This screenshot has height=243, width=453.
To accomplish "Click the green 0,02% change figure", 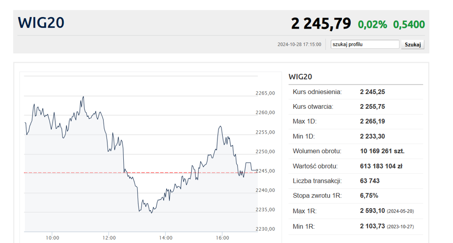I will [372, 24].
